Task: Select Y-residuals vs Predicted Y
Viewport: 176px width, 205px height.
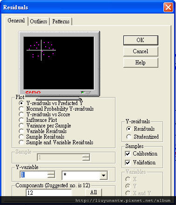Action: pos(21,103)
